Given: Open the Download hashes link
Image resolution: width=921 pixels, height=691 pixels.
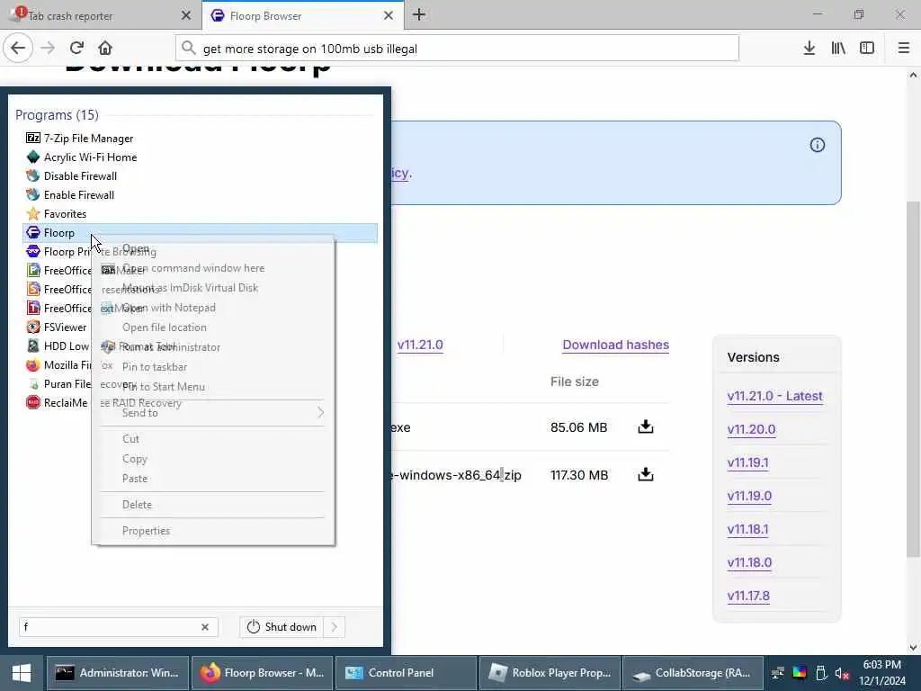Looking at the screenshot, I should point(615,345).
